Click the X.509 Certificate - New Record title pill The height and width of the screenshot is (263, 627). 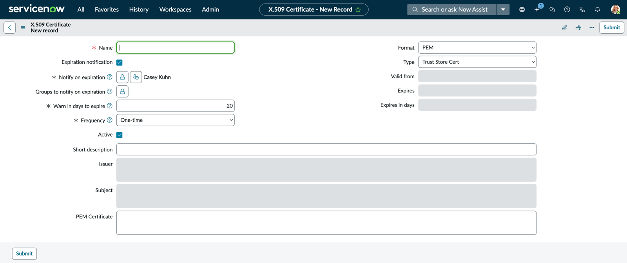314,9
